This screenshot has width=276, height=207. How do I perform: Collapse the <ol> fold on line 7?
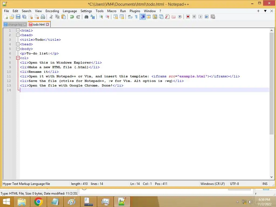(18, 58)
